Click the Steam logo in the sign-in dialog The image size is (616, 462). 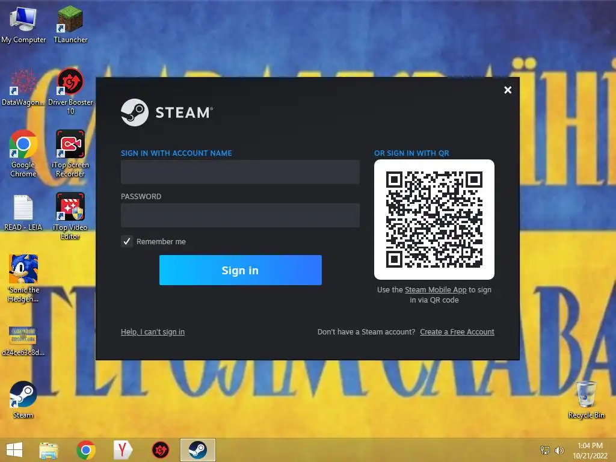point(167,112)
